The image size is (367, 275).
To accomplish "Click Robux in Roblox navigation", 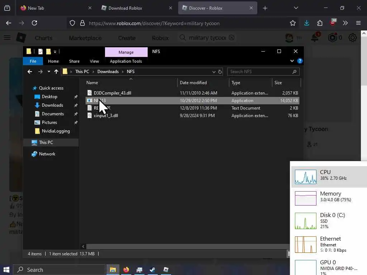I will click(160, 38).
